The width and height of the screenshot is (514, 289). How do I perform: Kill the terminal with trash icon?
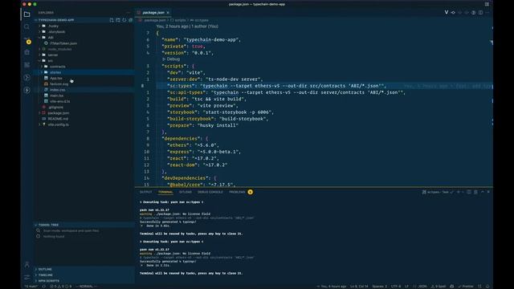tap(475, 192)
